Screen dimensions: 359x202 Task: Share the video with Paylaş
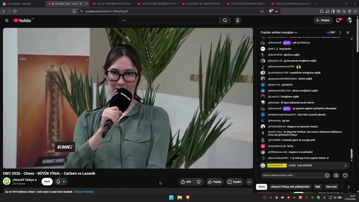[215, 182]
